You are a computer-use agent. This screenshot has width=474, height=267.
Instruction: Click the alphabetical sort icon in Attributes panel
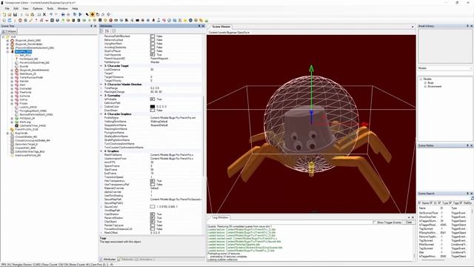coord(107,31)
